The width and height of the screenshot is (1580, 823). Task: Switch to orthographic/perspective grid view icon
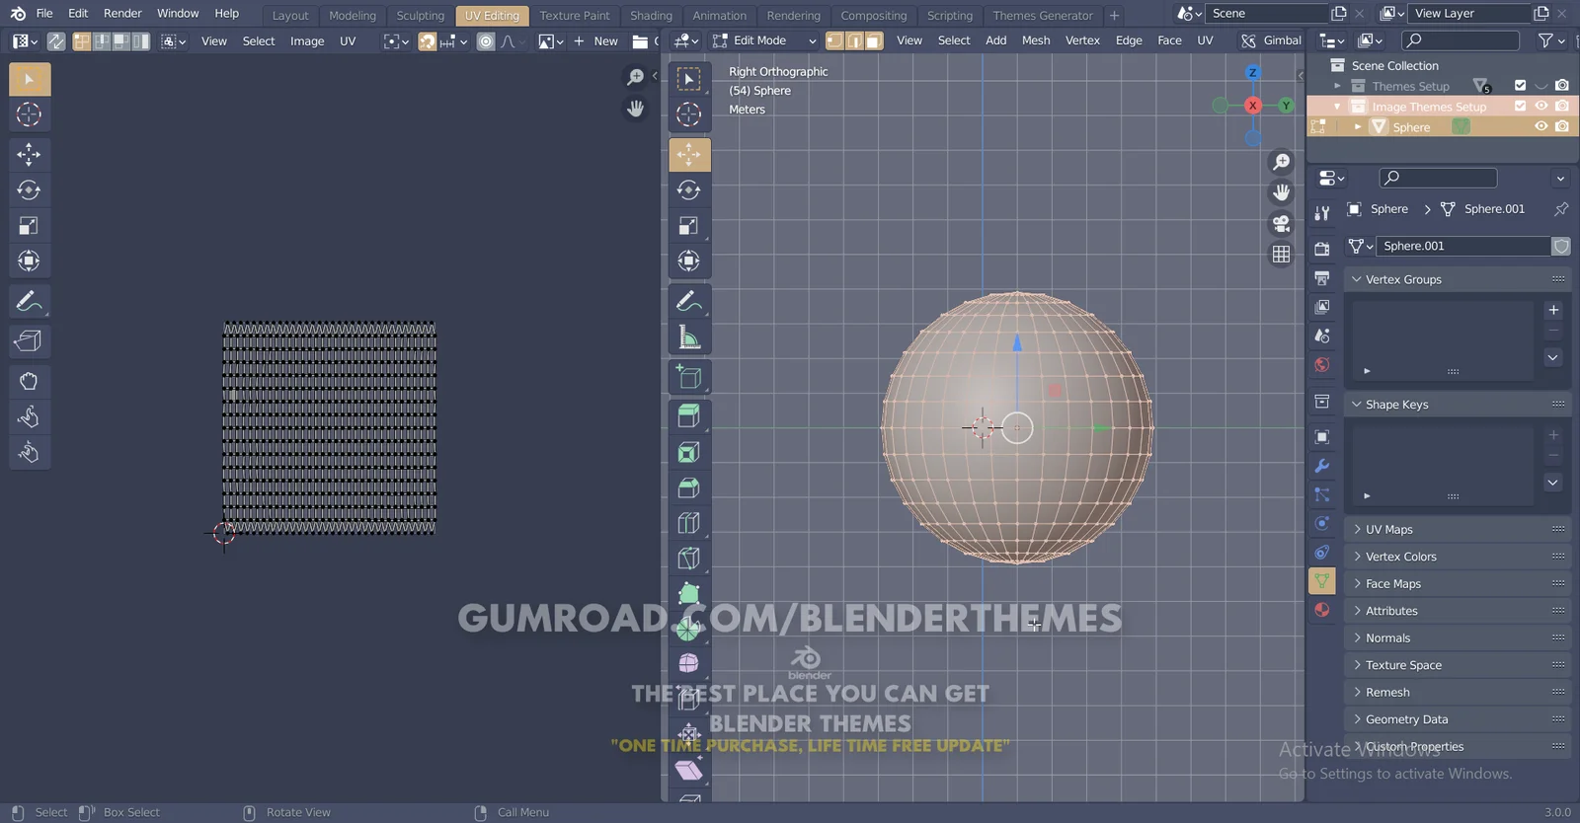pos(1282,255)
